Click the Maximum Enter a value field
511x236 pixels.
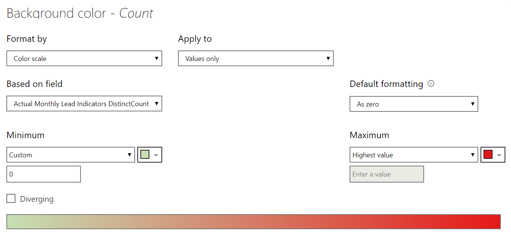387,174
